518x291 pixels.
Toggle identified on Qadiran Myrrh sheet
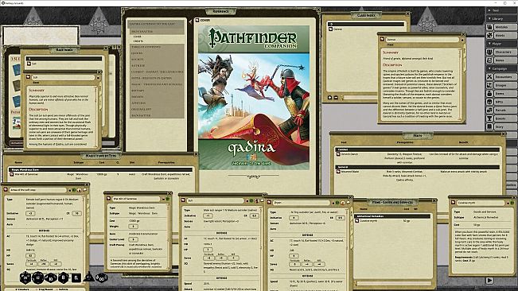point(512,202)
